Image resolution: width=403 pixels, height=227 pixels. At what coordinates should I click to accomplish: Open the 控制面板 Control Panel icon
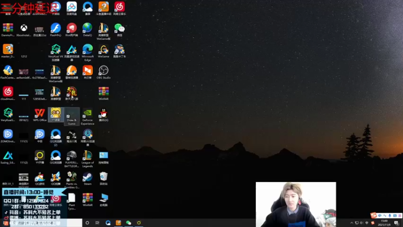click(104, 157)
